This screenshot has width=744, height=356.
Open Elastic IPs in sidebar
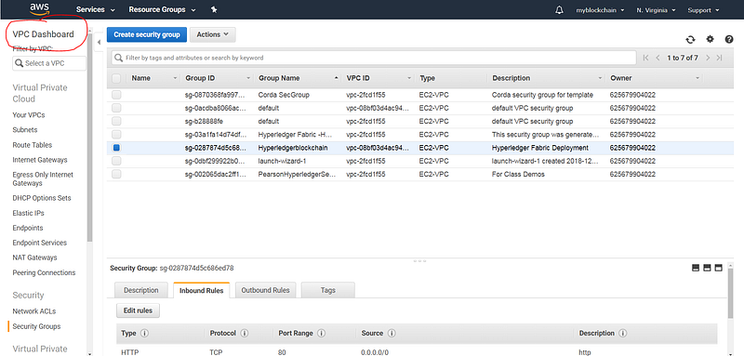pos(29,213)
